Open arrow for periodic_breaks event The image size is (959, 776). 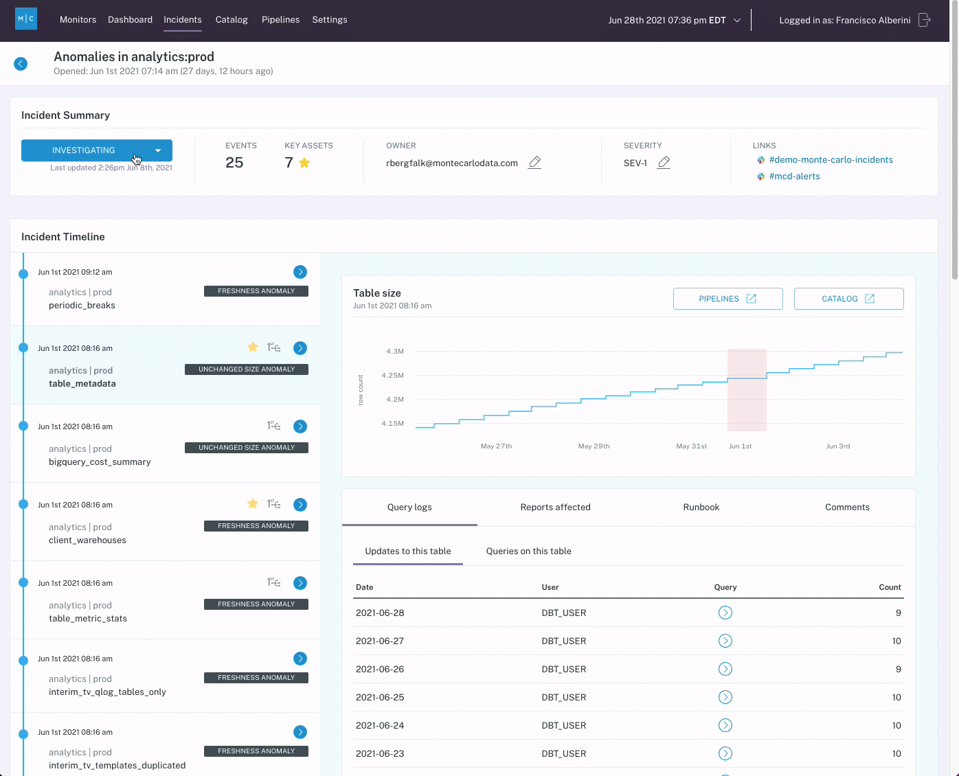(x=300, y=272)
